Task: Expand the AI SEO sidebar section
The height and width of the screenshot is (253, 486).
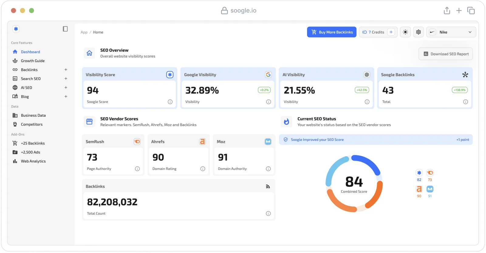Action: [66, 88]
